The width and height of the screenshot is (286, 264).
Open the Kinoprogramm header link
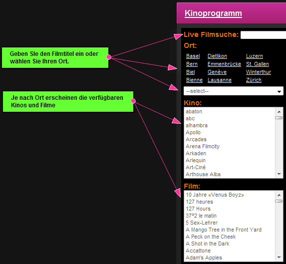213,13
